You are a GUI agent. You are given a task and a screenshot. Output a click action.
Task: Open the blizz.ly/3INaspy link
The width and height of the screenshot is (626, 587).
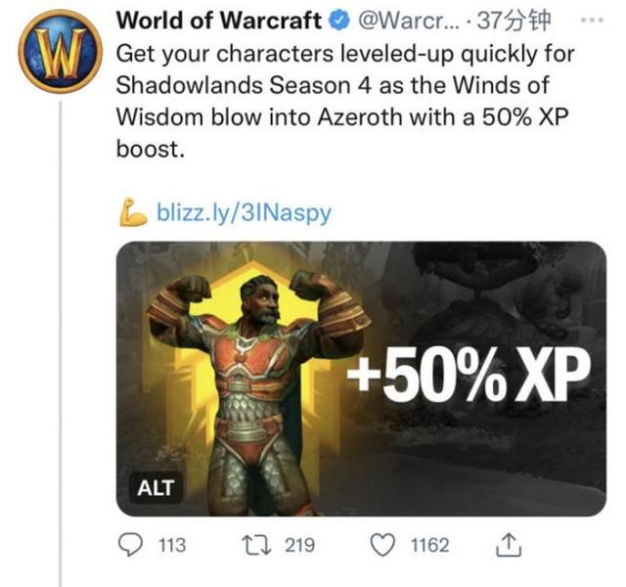click(244, 212)
